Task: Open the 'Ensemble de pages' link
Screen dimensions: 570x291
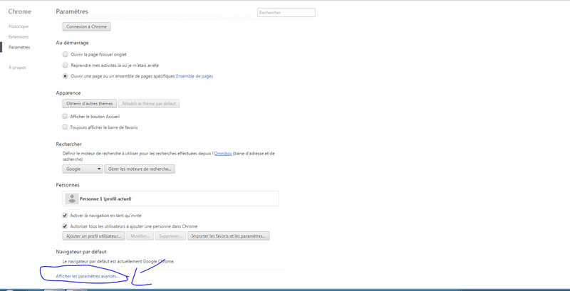Action: (195, 76)
